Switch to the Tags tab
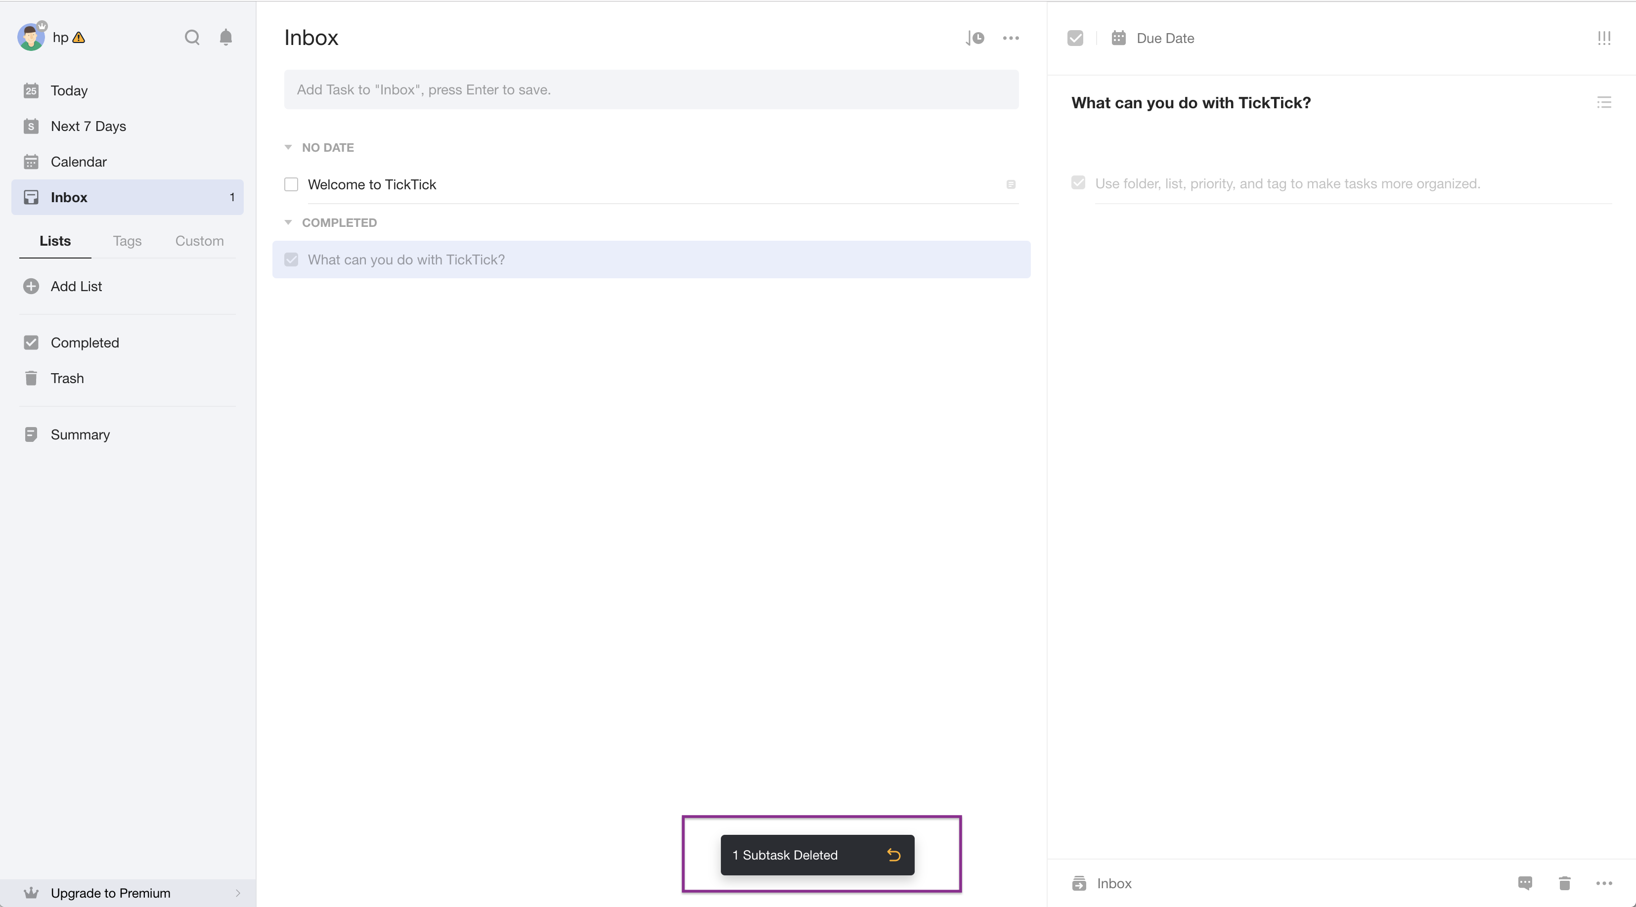The height and width of the screenshot is (907, 1636). (127, 241)
